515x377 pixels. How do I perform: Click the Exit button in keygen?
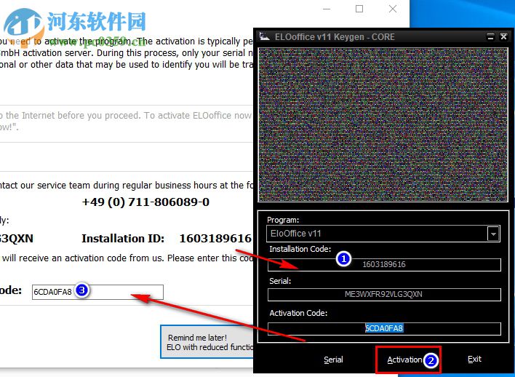tap(474, 360)
